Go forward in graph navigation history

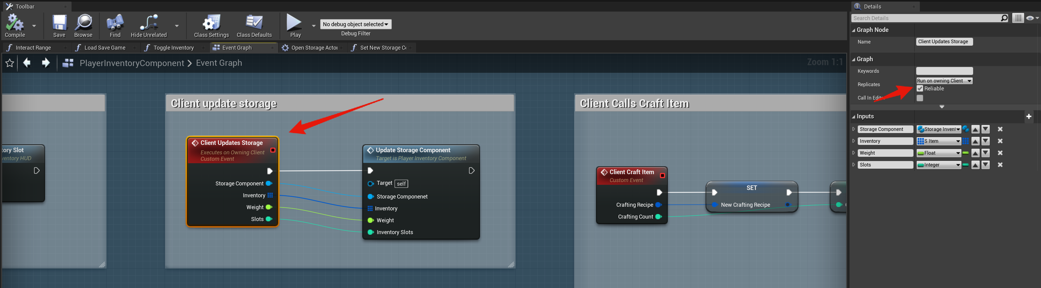46,63
